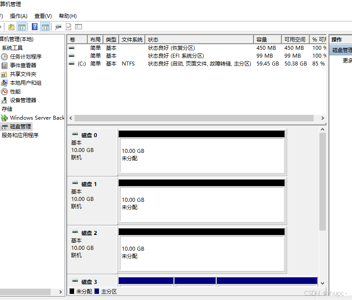Click the checkmark properties toolbar icon
Viewport: 352px width, 300px height.
point(68,27)
